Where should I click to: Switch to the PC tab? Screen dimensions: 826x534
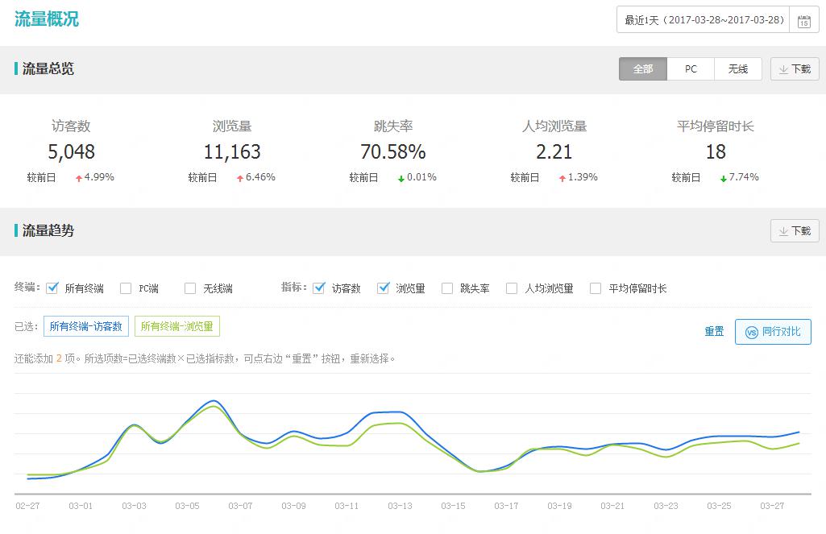coord(691,69)
